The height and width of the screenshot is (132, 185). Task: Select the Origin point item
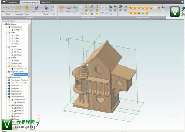coord(17,60)
